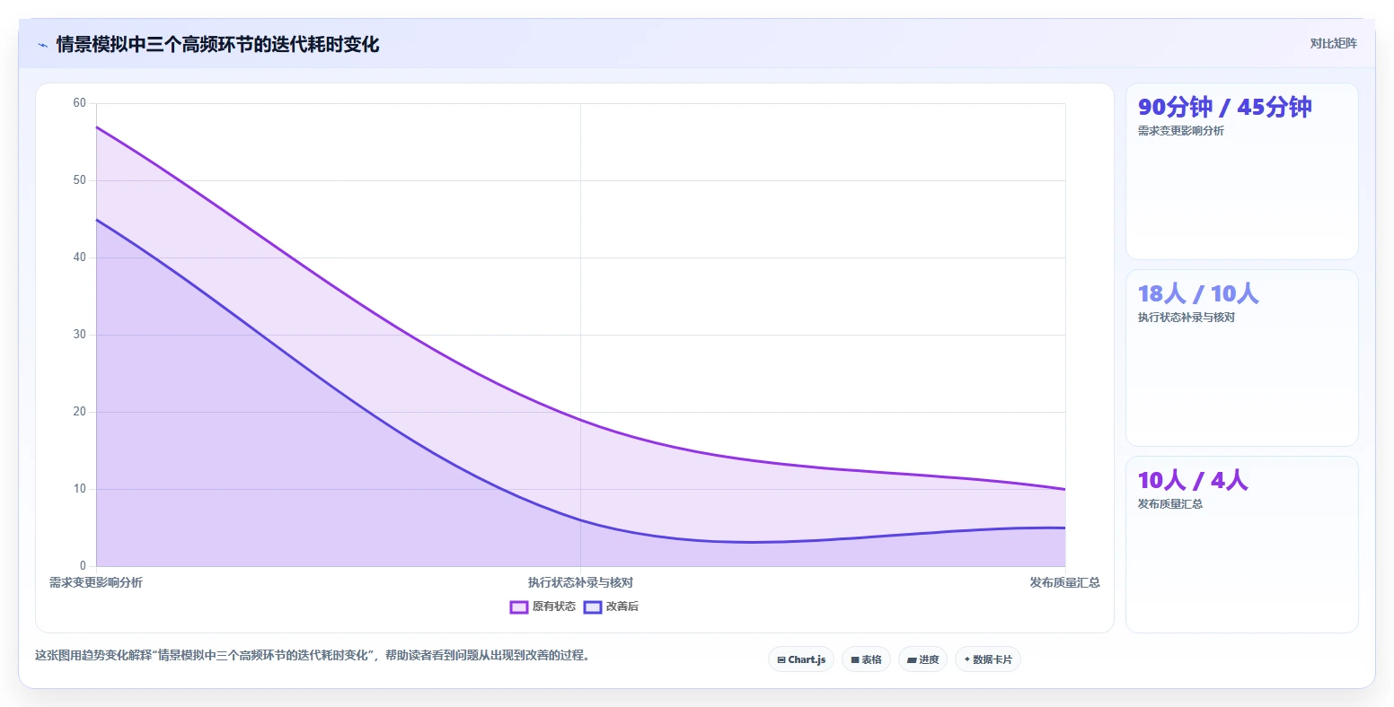The width and height of the screenshot is (1394, 707).
Task: Click the y-axis value 60
Action: [80, 103]
